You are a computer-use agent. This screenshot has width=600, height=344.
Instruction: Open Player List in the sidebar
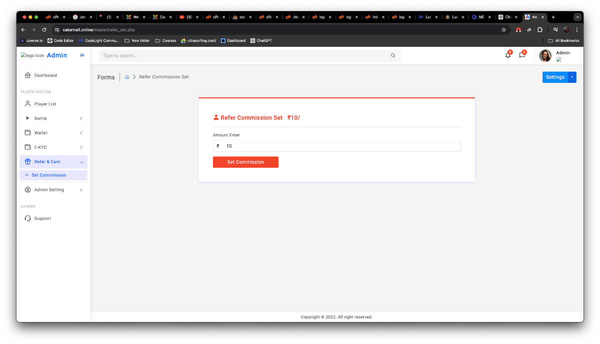(45, 104)
